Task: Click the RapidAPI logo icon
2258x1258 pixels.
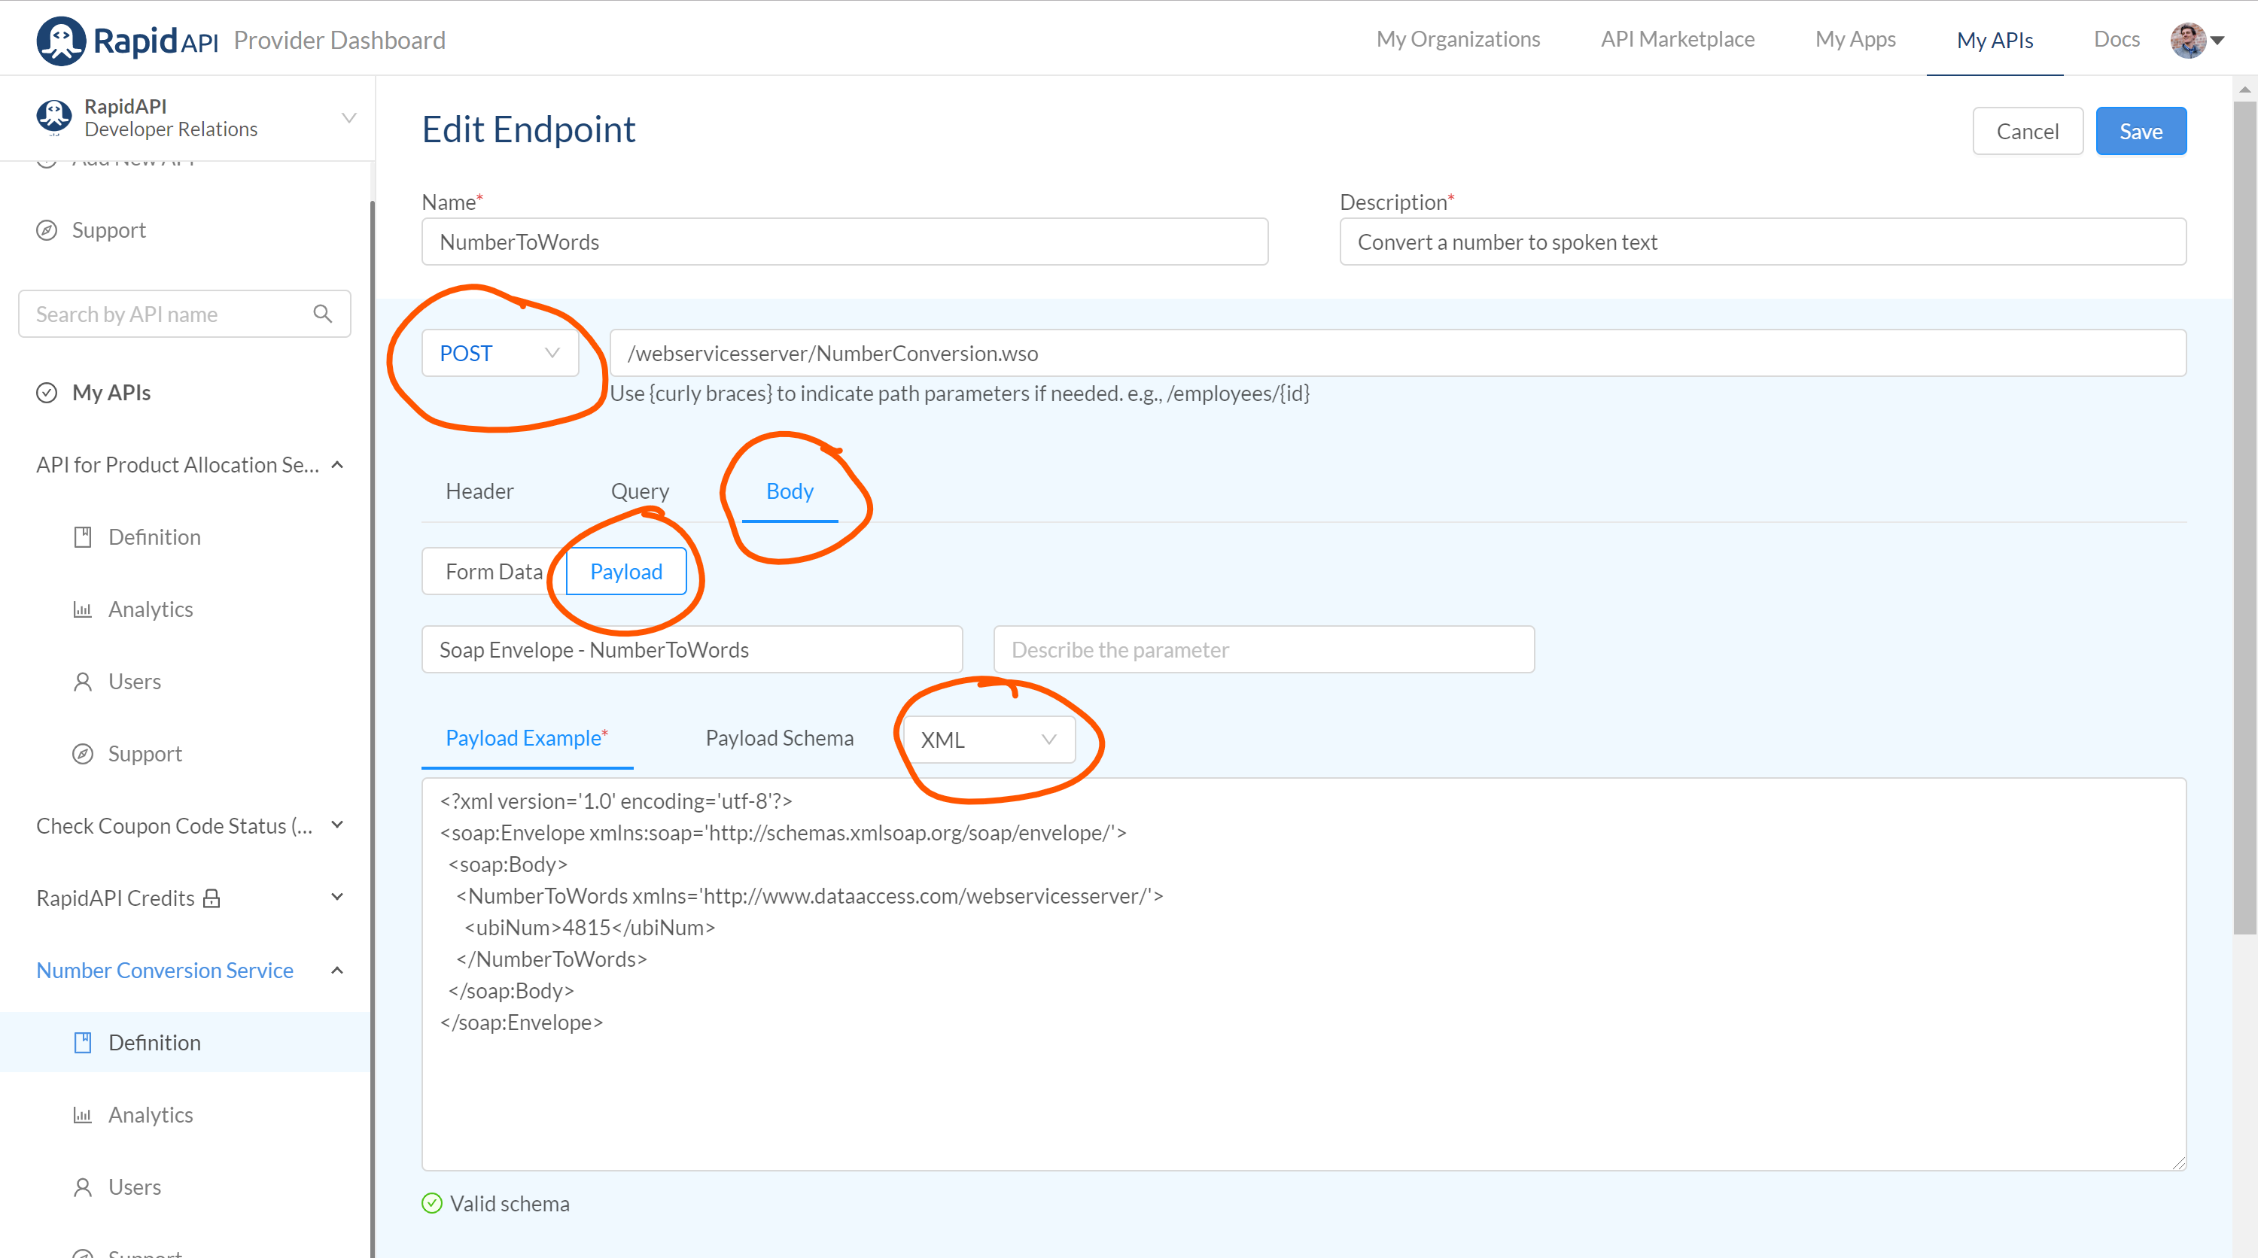Action: tap(60, 41)
